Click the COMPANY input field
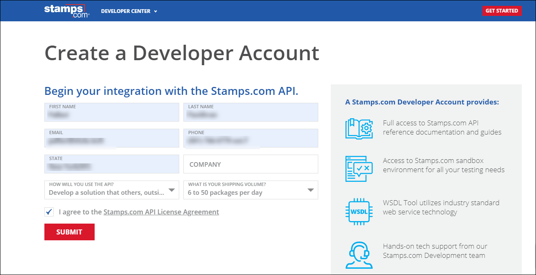The image size is (536, 275). pyautogui.click(x=250, y=164)
